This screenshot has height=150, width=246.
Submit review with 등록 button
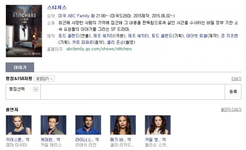pyautogui.click(x=233, y=92)
